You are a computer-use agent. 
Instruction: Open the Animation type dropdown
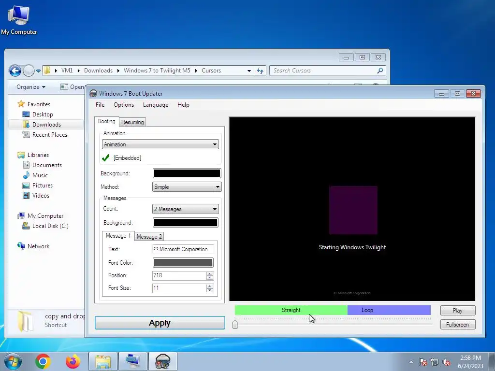pyautogui.click(x=160, y=144)
